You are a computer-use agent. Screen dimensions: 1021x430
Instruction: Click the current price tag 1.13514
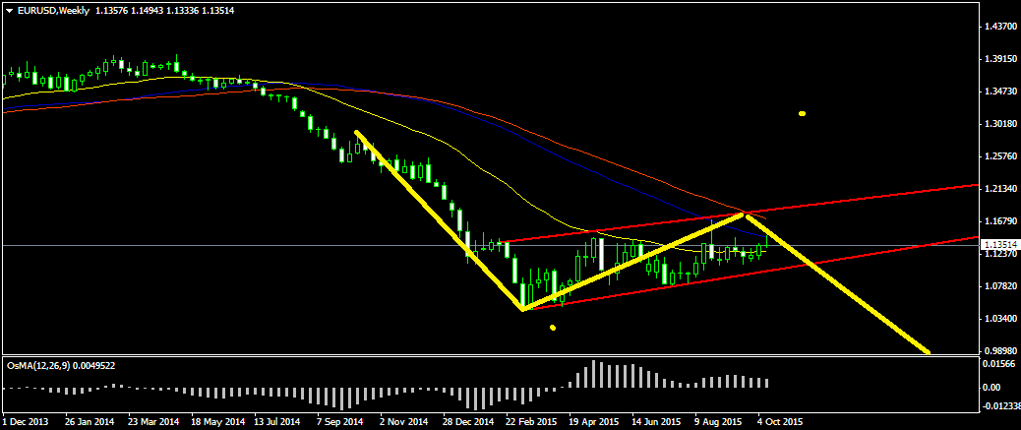(997, 245)
